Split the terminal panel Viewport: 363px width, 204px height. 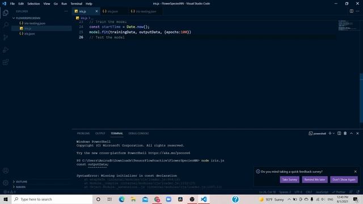(339, 133)
